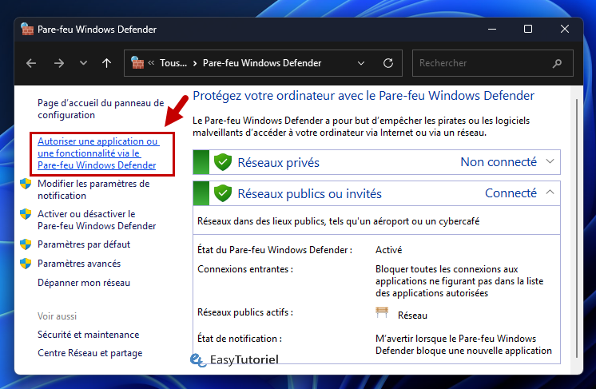This screenshot has height=389, width=596.
Task: Open 'Dépanner mon réseau' link
Action: tap(84, 283)
